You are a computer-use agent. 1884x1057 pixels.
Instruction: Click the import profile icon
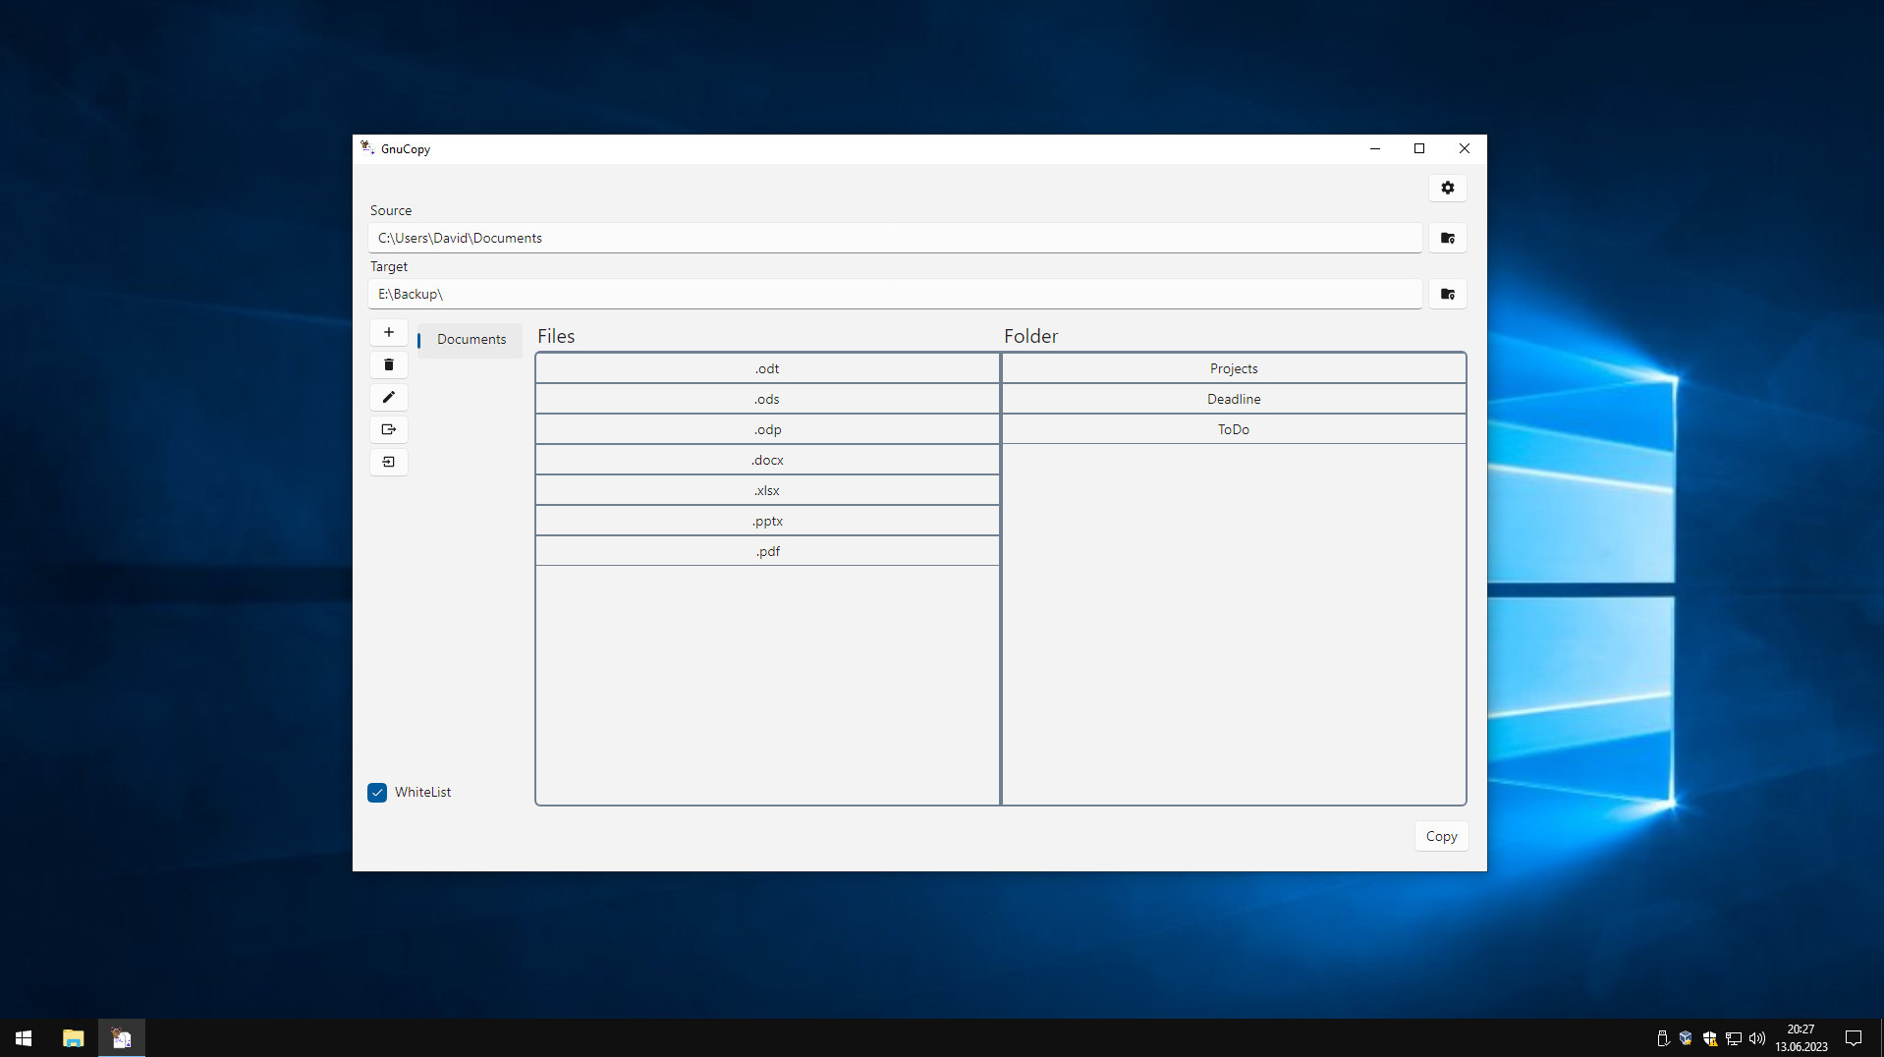tap(389, 462)
